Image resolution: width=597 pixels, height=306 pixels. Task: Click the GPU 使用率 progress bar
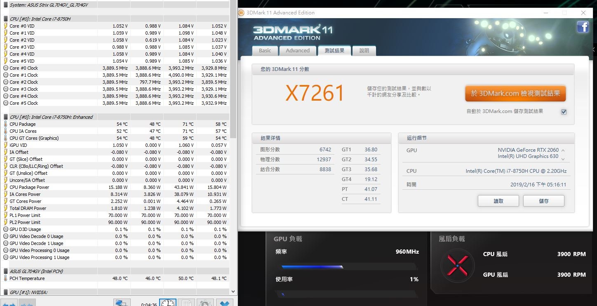tap(347, 294)
